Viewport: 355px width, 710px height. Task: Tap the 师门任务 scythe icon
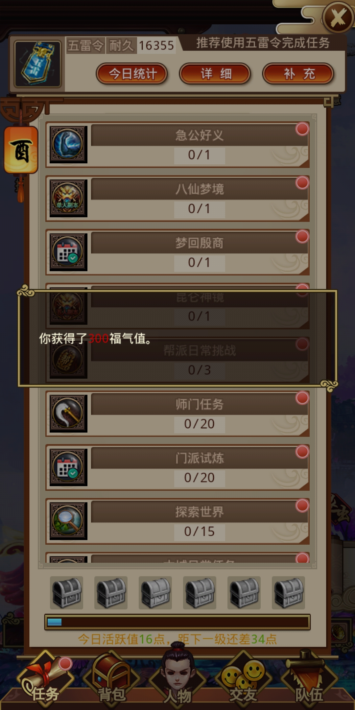[x=68, y=414]
